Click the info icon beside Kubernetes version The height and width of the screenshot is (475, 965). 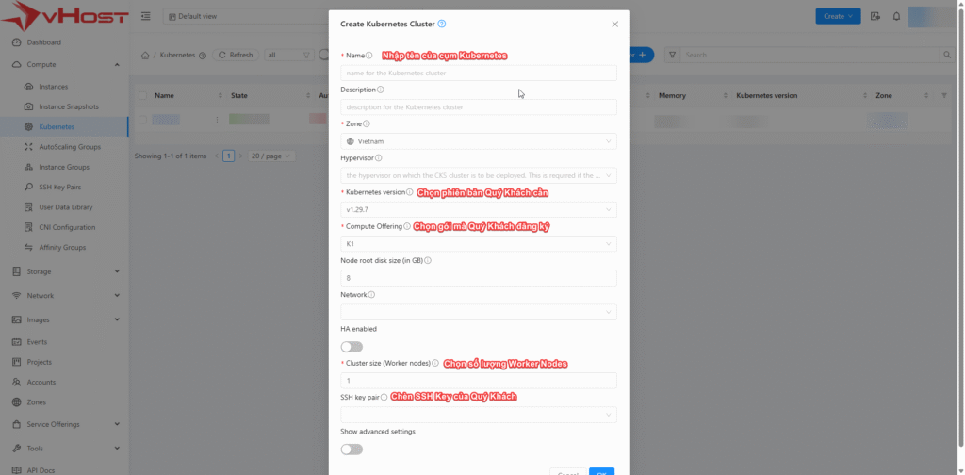410,192
